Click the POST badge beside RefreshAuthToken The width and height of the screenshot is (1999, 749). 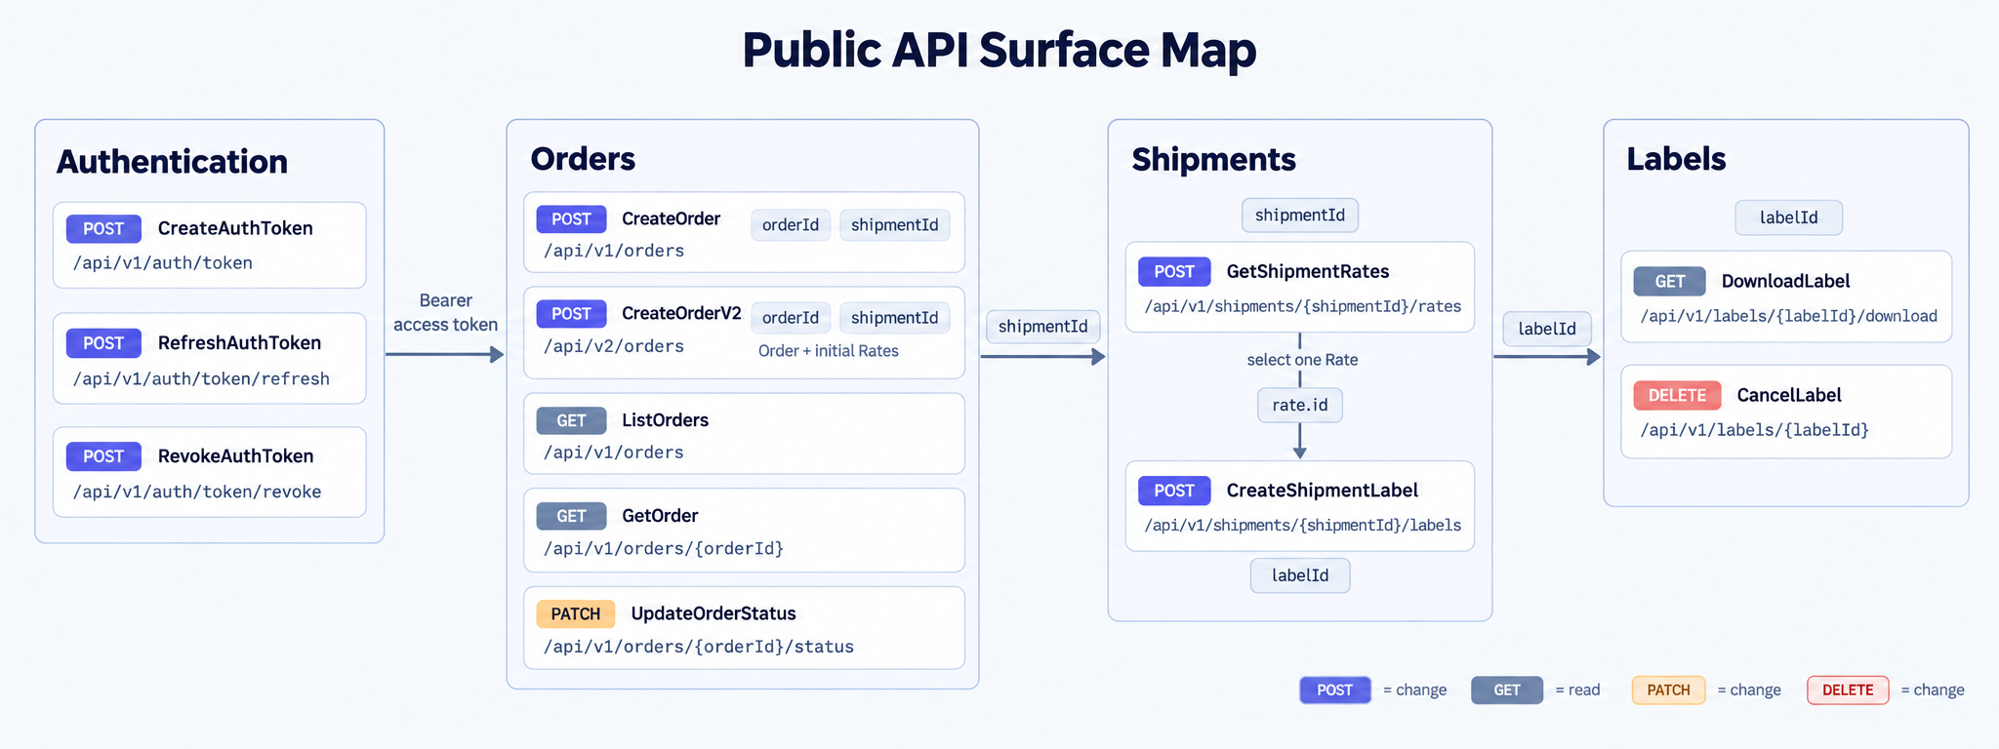pyautogui.click(x=103, y=343)
